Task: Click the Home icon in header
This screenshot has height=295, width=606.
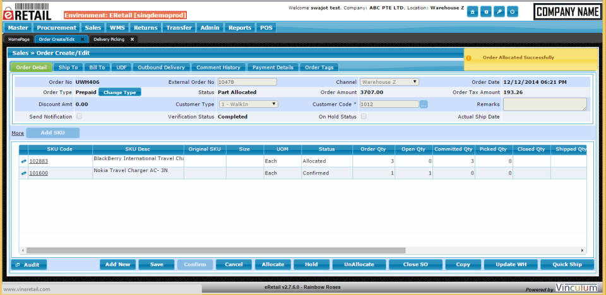Action: pyautogui.click(x=472, y=12)
